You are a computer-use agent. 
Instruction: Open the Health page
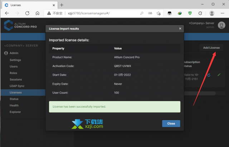14,105
